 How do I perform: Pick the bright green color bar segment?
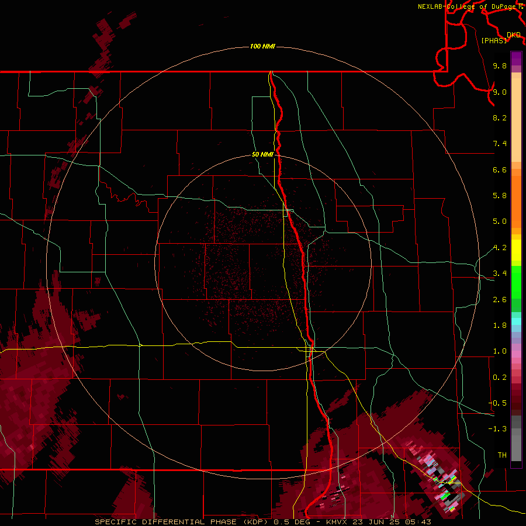pyautogui.click(x=516, y=282)
